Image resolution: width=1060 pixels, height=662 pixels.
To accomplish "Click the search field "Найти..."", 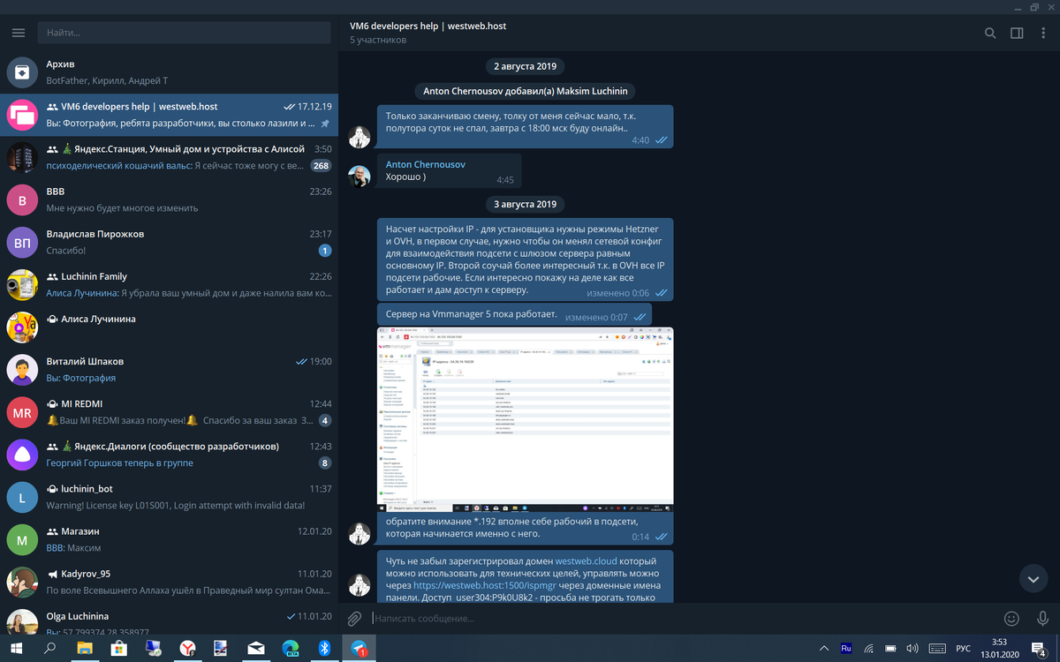I will coord(184,33).
